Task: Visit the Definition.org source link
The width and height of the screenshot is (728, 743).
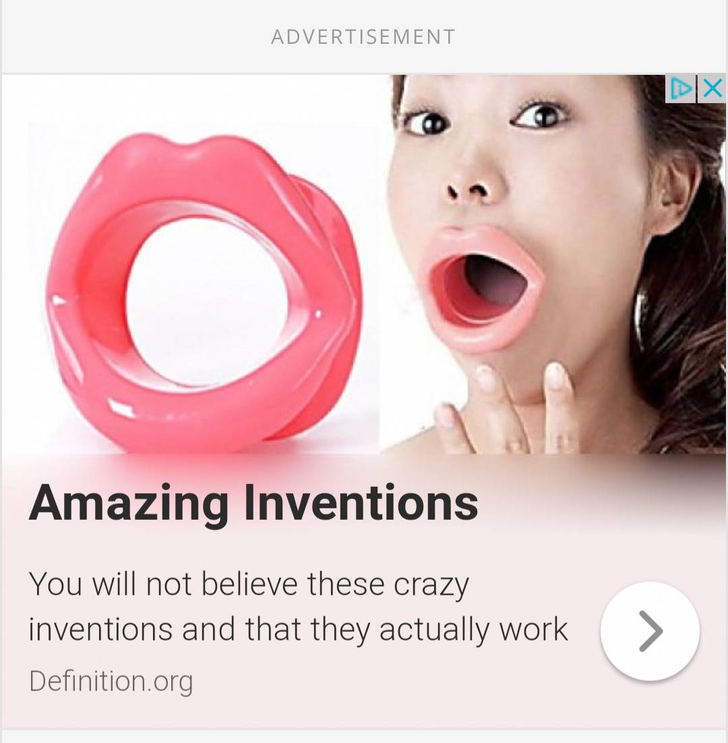Action: click(111, 682)
